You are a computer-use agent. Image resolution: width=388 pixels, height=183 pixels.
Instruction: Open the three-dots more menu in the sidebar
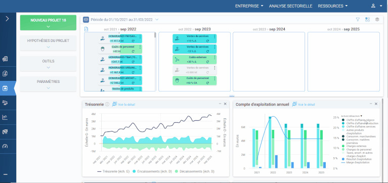(6, 174)
